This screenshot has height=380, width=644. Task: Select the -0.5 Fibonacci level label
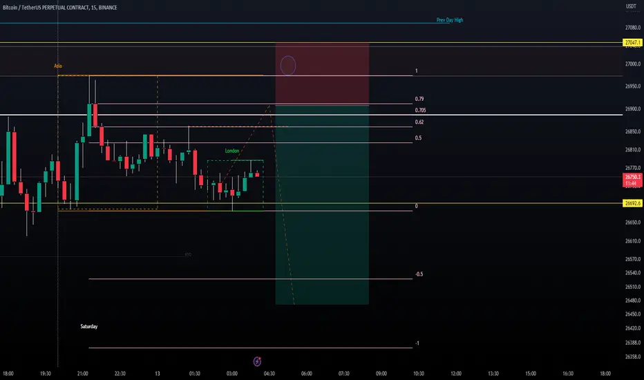coord(419,274)
